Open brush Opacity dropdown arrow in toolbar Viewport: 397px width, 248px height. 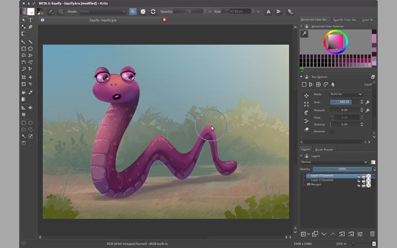point(210,12)
